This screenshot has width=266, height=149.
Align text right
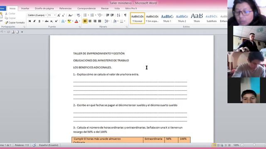[x=95, y=21]
